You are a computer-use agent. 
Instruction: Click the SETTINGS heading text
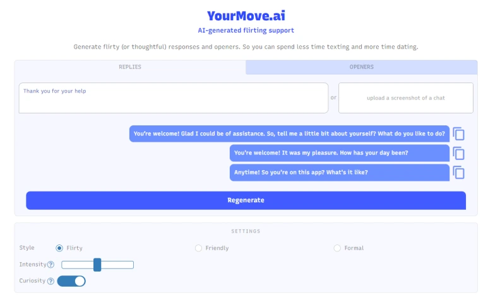246,231
